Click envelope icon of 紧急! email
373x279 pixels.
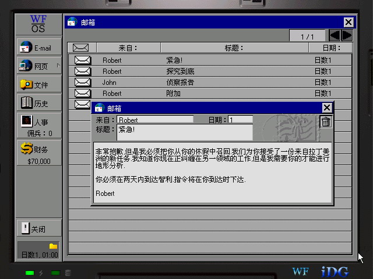pos(83,60)
